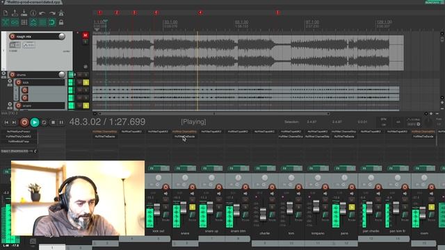
Task: Solo the kick out mixer strip
Action: (165, 207)
